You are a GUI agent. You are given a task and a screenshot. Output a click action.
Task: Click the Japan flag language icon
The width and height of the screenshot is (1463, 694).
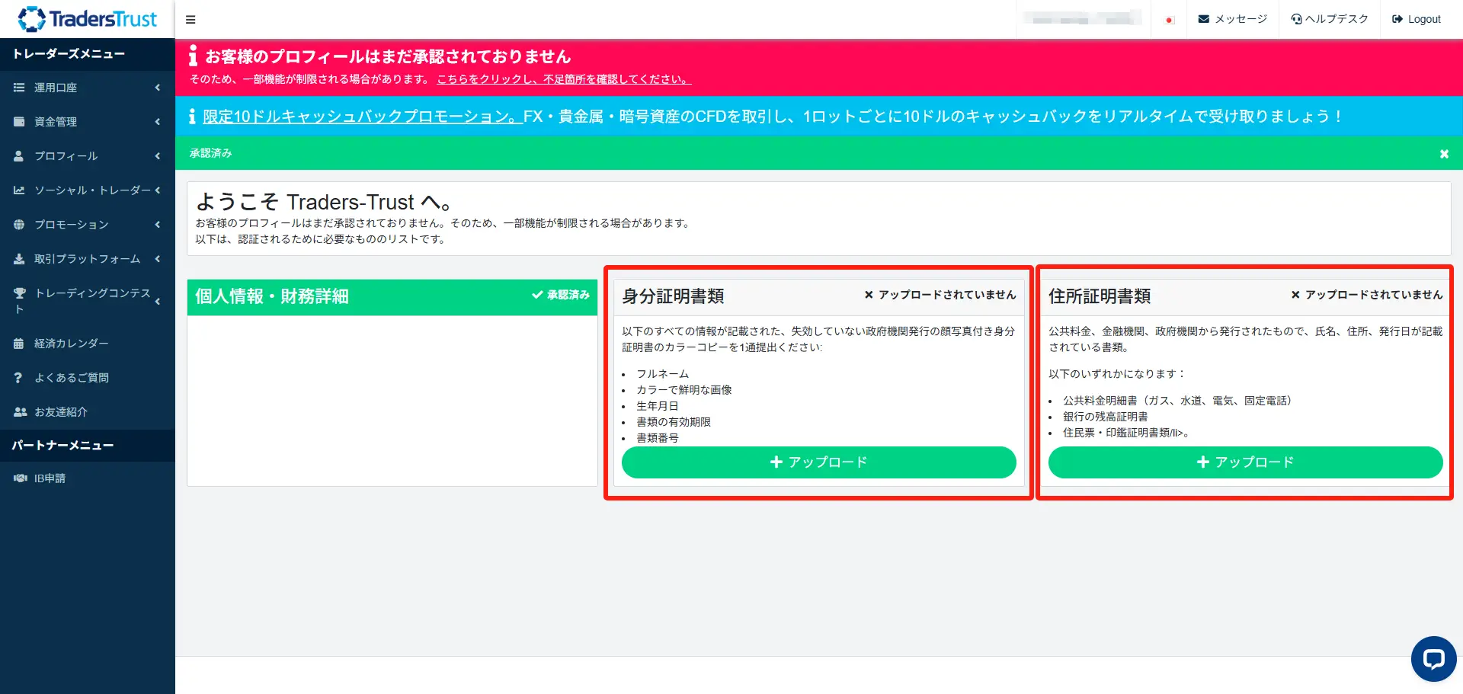click(x=1169, y=20)
